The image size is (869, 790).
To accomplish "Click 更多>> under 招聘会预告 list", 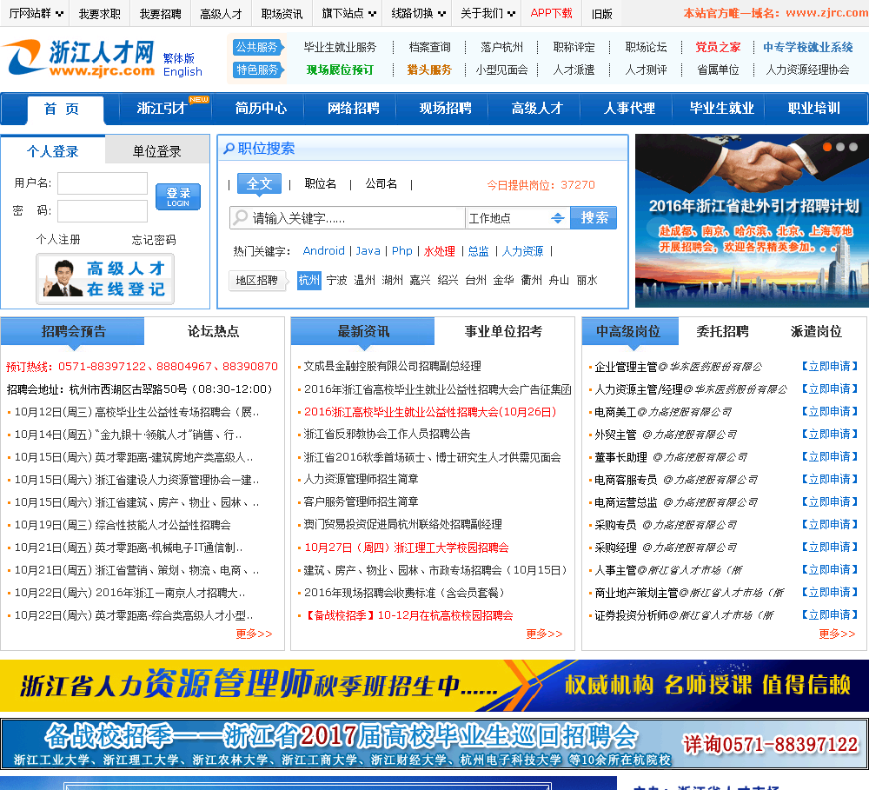I will point(254,633).
